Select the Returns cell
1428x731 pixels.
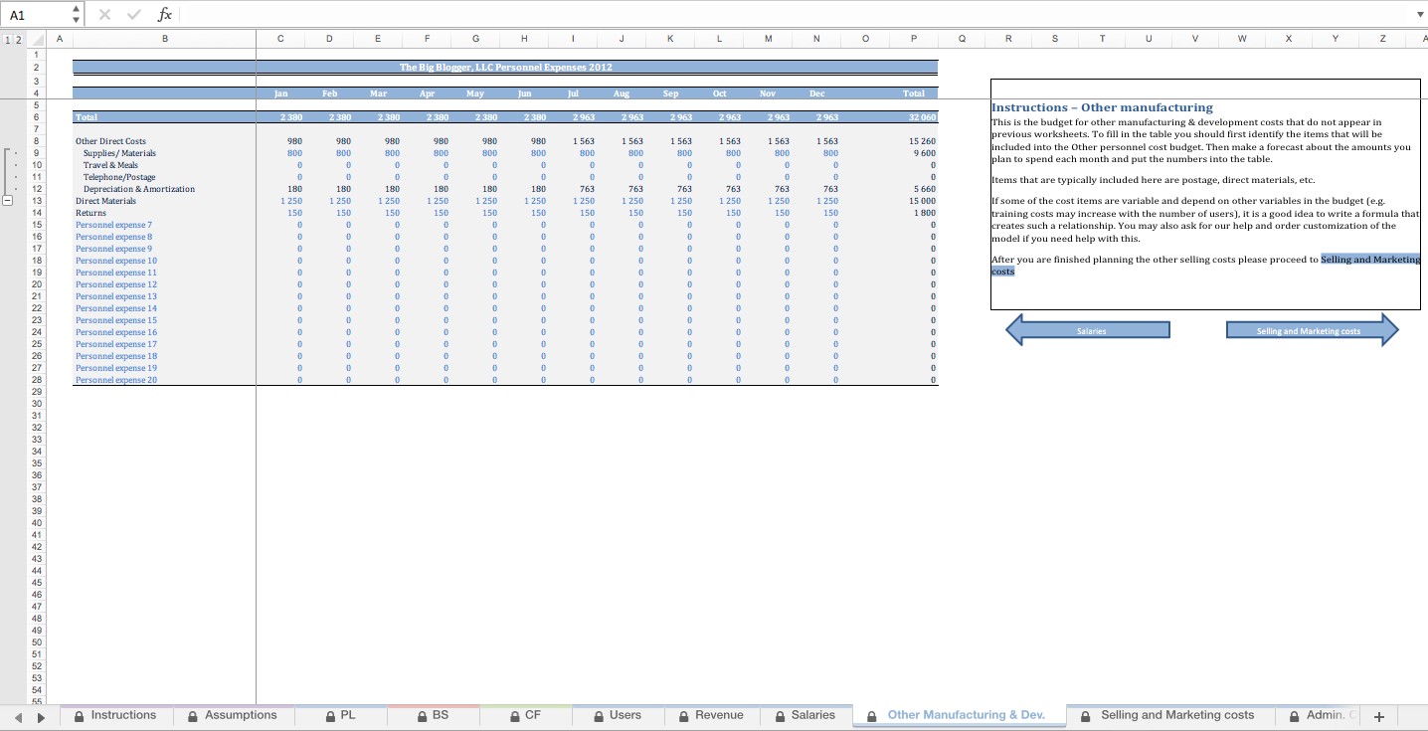[165, 213]
